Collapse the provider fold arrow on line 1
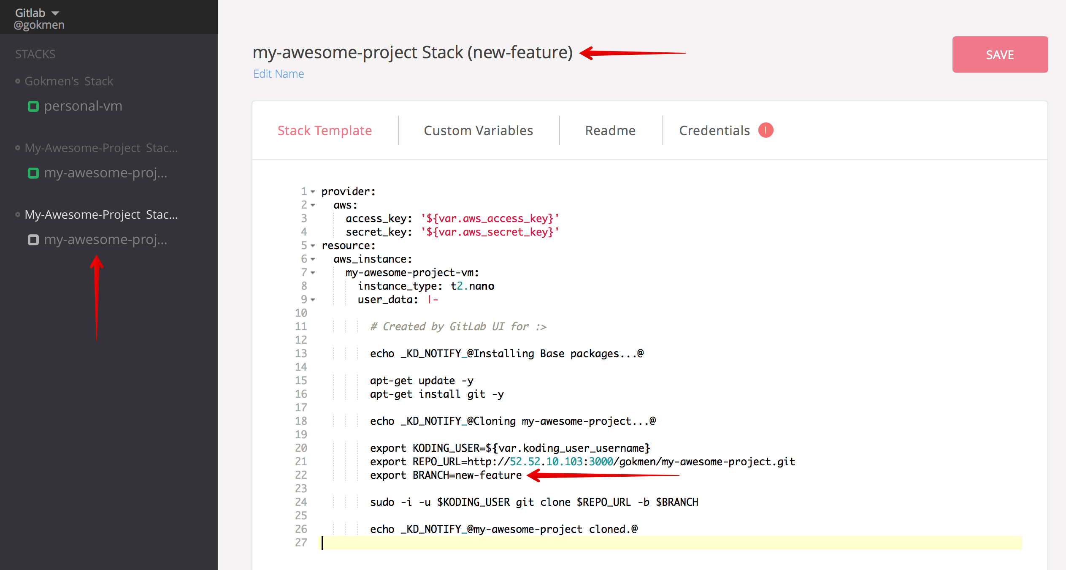 313,192
